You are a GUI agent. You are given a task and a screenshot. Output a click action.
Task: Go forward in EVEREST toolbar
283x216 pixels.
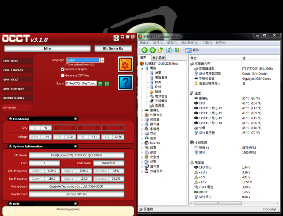153,50
